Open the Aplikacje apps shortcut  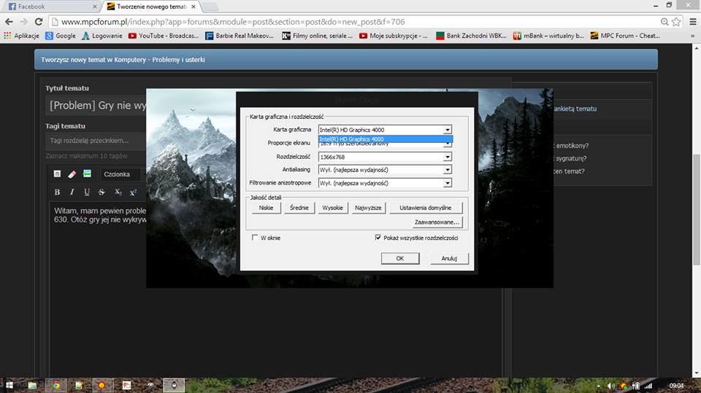pyautogui.click(x=21, y=36)
